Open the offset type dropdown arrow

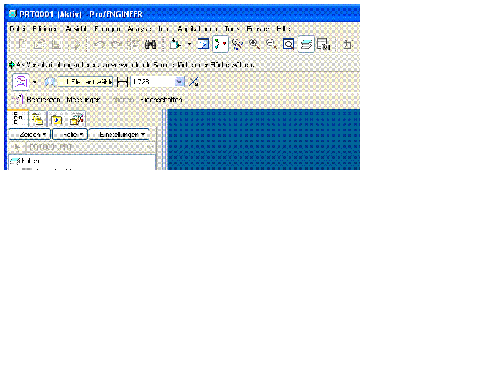point(34,82)
